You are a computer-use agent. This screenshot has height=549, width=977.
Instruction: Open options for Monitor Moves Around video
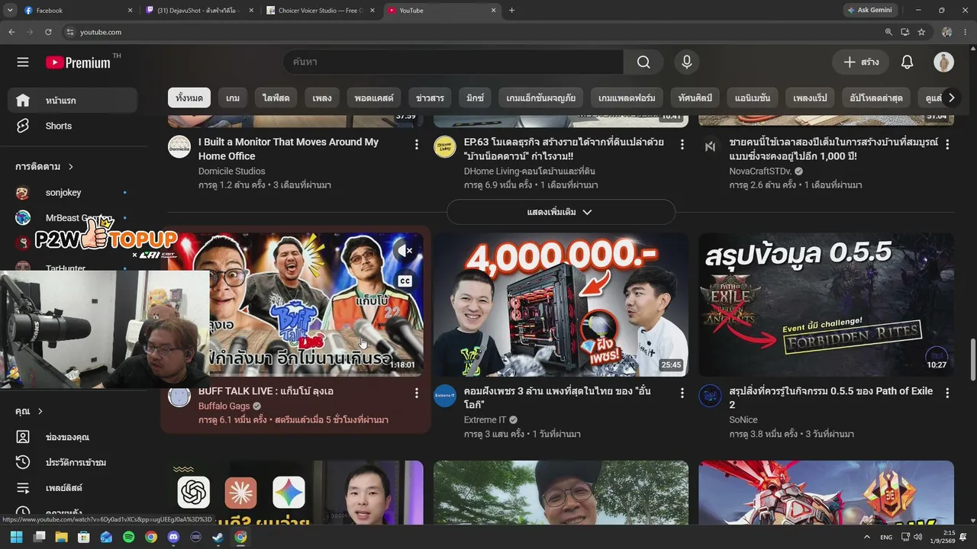click(416, 144)
